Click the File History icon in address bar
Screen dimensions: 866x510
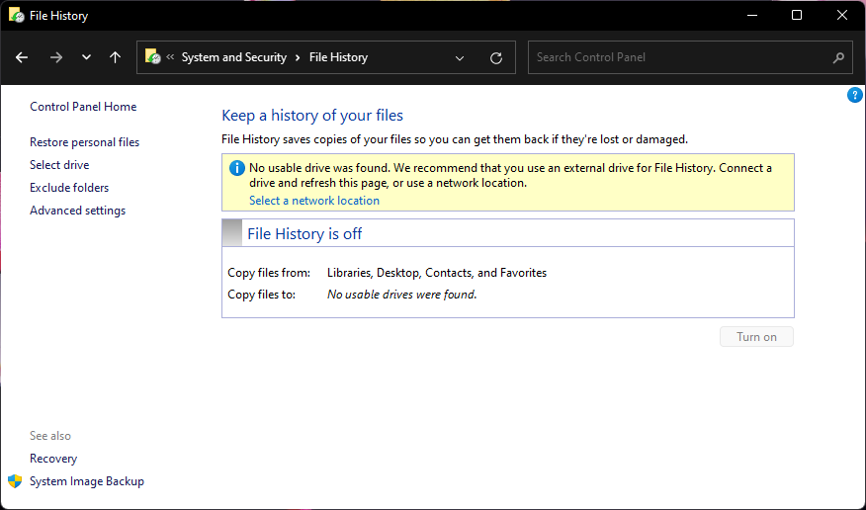(x=153, y=56)
